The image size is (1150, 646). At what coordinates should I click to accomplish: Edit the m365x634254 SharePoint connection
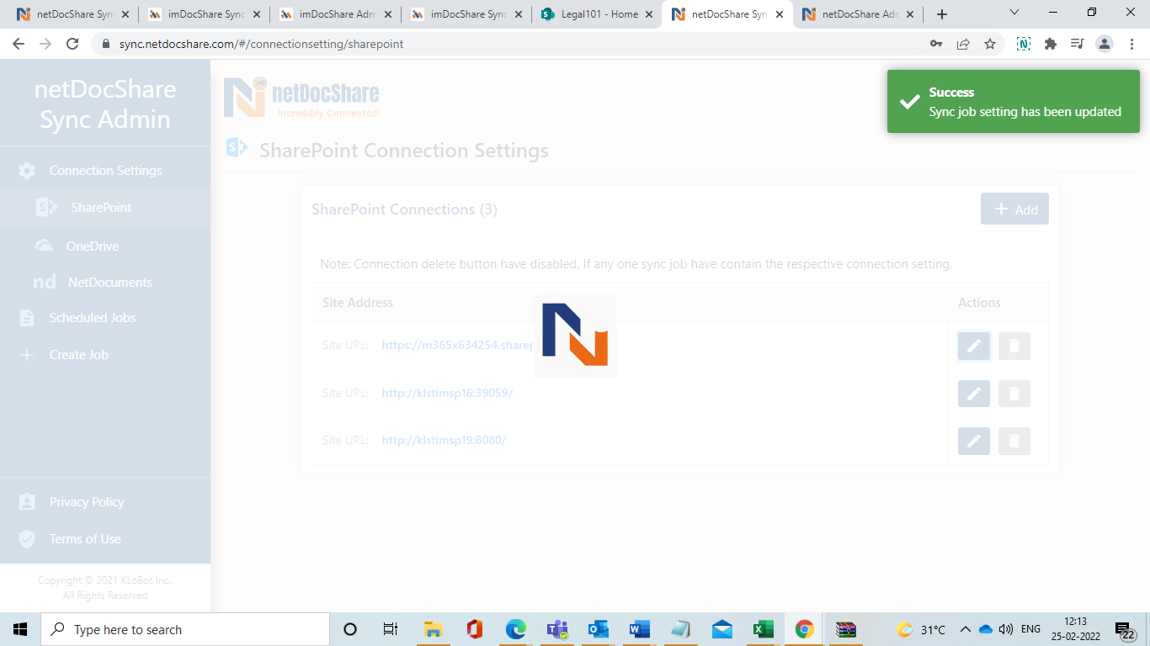[x=974, y=346]
